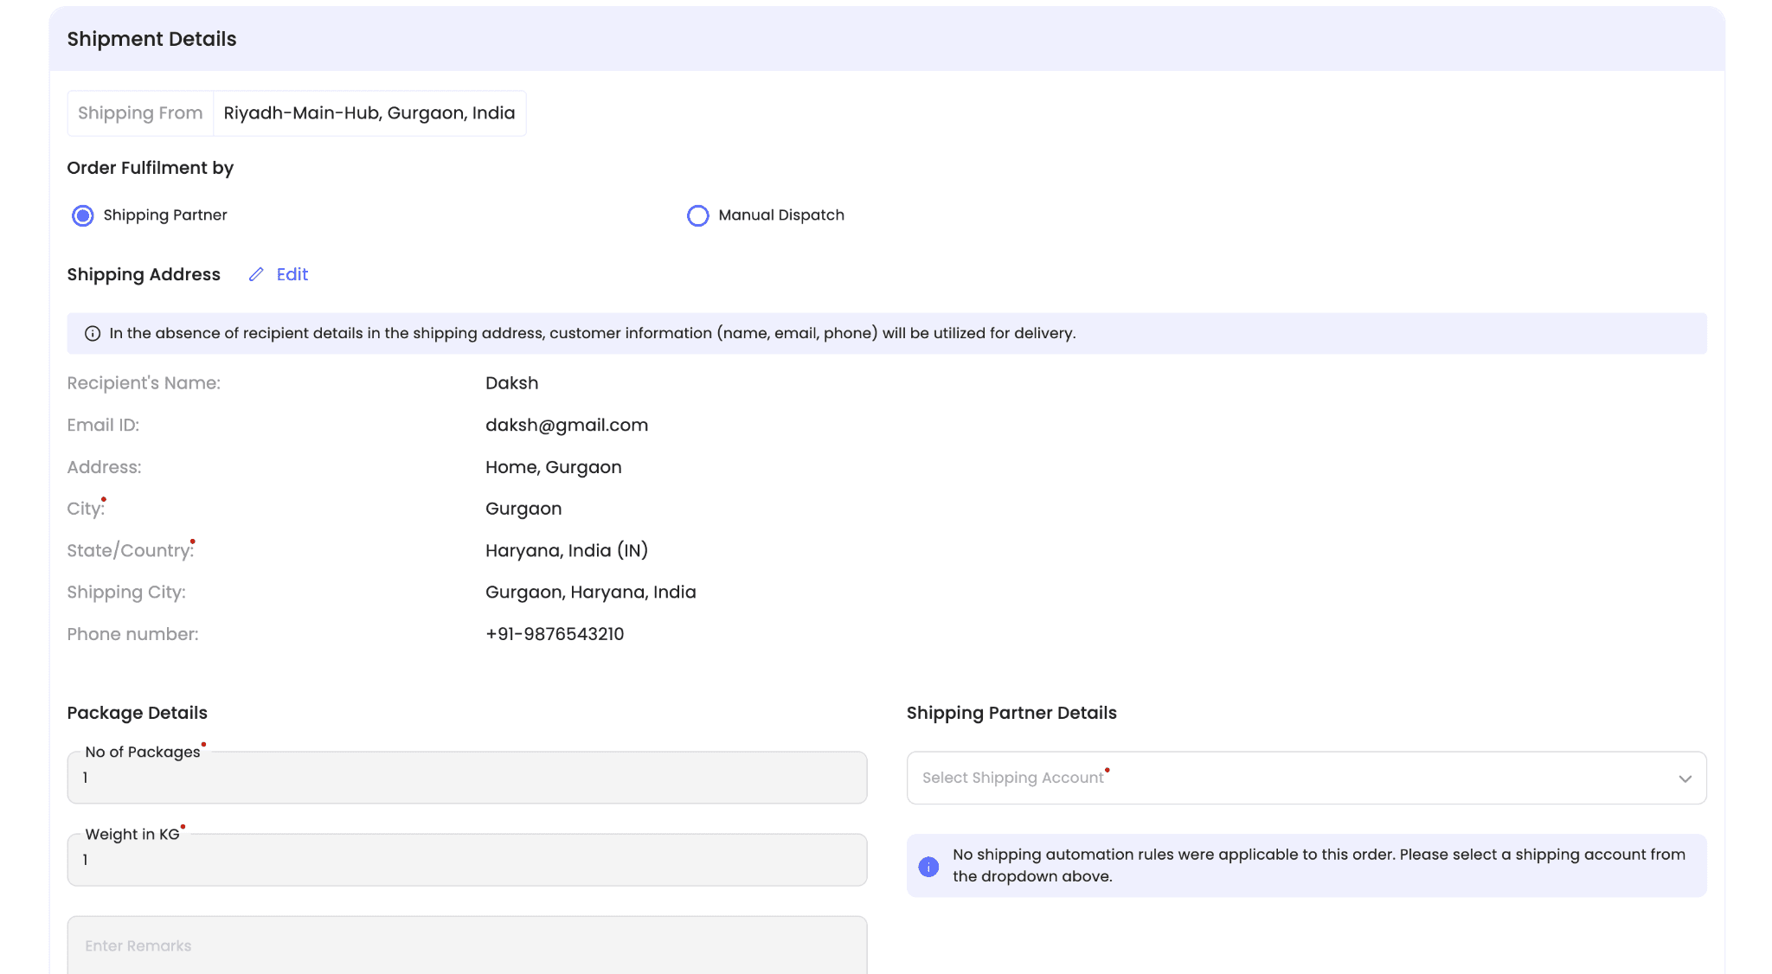Click the Shipping From location value
The width and height of the screenshot is (1772, 974).
[x=369, y=113]
